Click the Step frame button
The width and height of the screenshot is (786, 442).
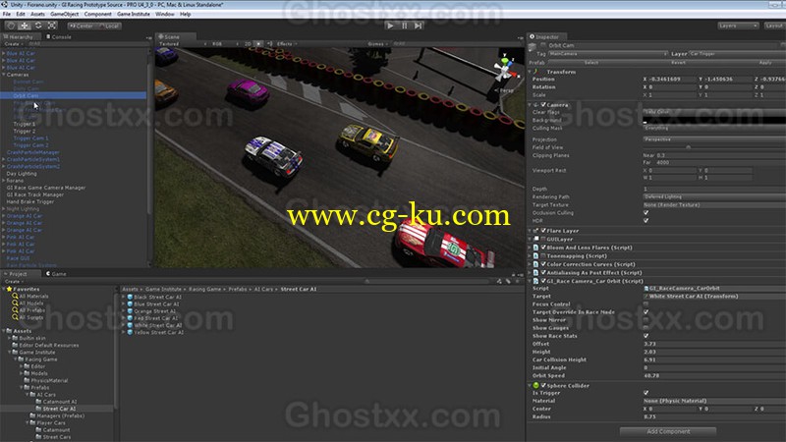click(x=419, y=26)
